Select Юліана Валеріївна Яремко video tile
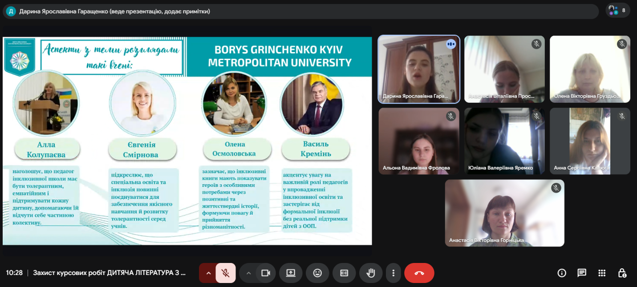Image resolution: width=637 pixels, height=287 pixels. (x=504, y=141)
